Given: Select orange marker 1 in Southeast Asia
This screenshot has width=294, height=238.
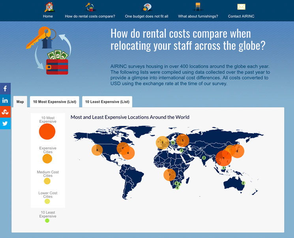Looking at the screenshot, I should coord(223,158).
